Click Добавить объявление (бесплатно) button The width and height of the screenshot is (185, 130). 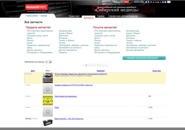[144, 58]
